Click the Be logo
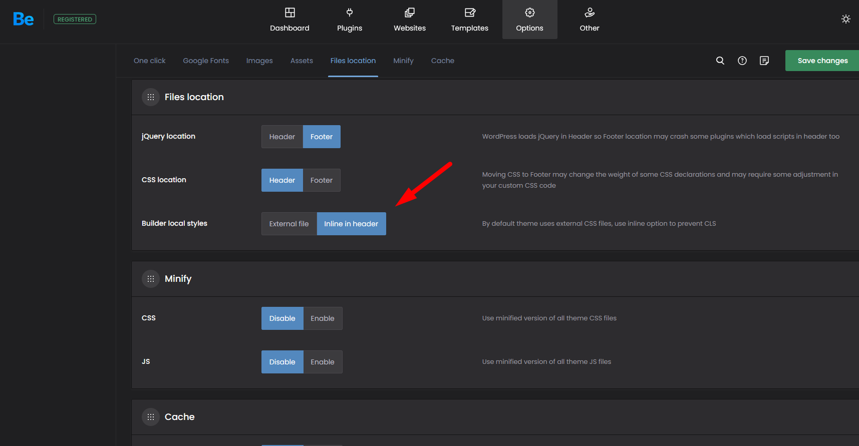Screen dimensions: 859x446 [x=23, y=19]
